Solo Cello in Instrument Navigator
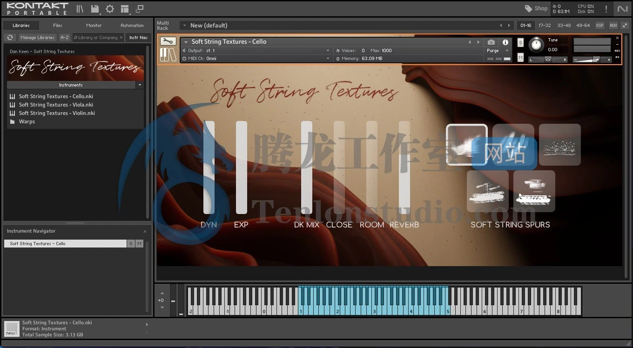Image resolution: width=633 pixels, height=348 pixels. coord(131,244)
